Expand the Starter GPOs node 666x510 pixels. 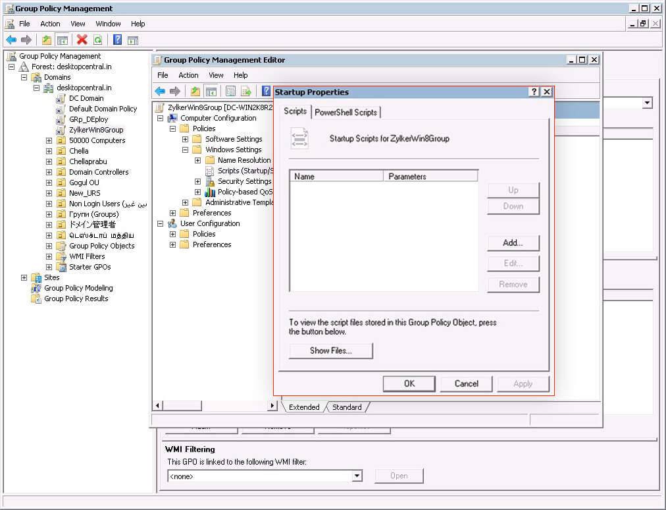[49, 267]
